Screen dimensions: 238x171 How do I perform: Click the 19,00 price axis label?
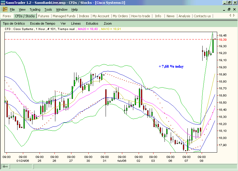pos(223,67)
